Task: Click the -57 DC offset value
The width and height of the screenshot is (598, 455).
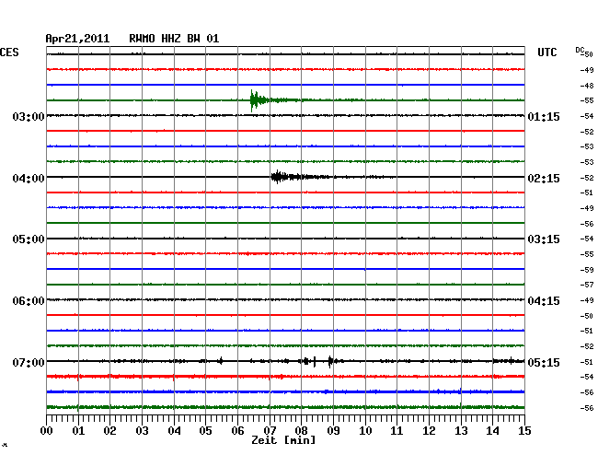Action: pyautogui.click(x=587, y=285)
